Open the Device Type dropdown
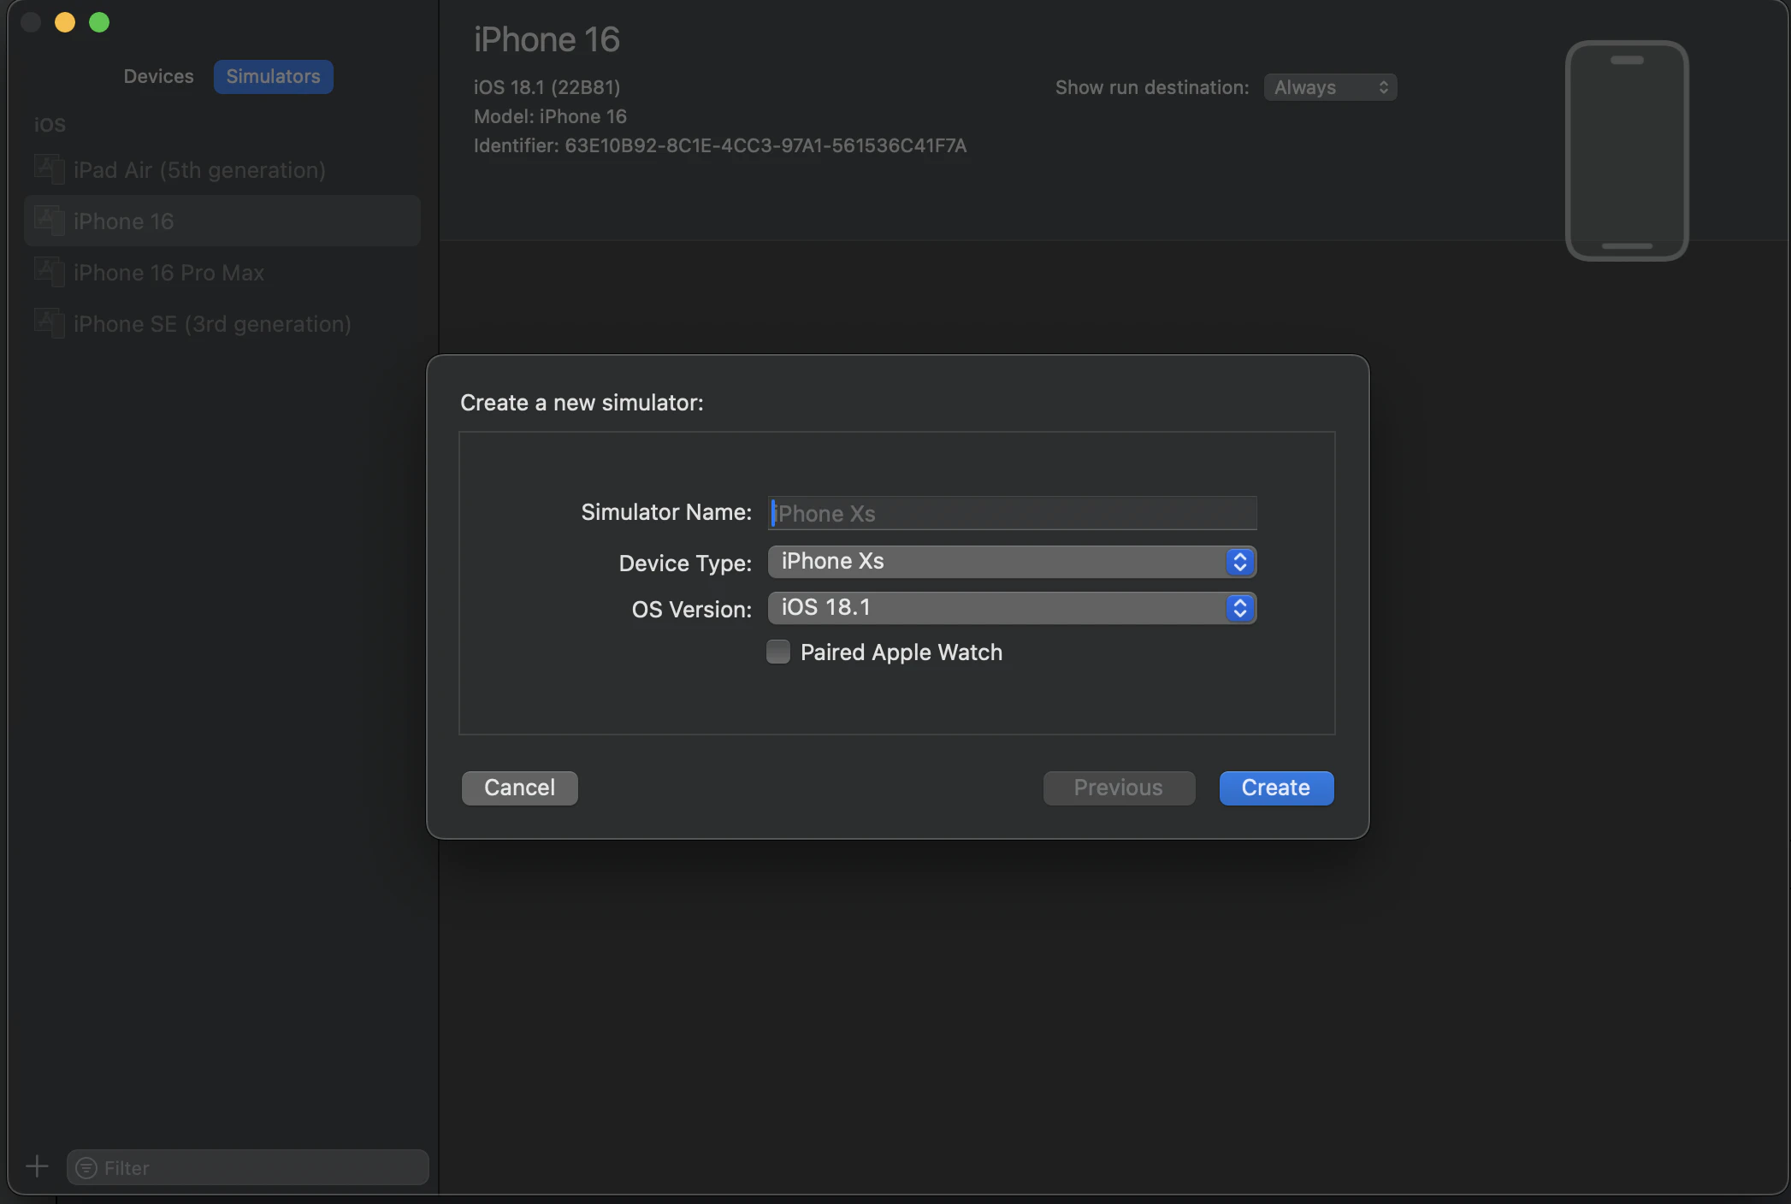1791x1204 pixels. click(1012, 562)
